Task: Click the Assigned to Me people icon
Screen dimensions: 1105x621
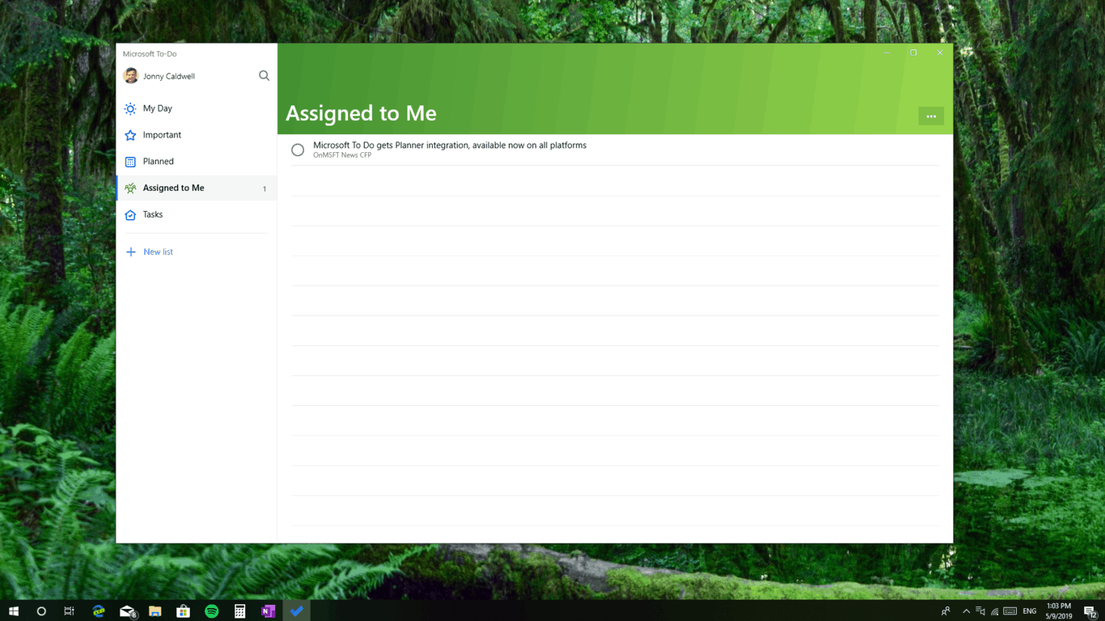Action: point(130,188)
